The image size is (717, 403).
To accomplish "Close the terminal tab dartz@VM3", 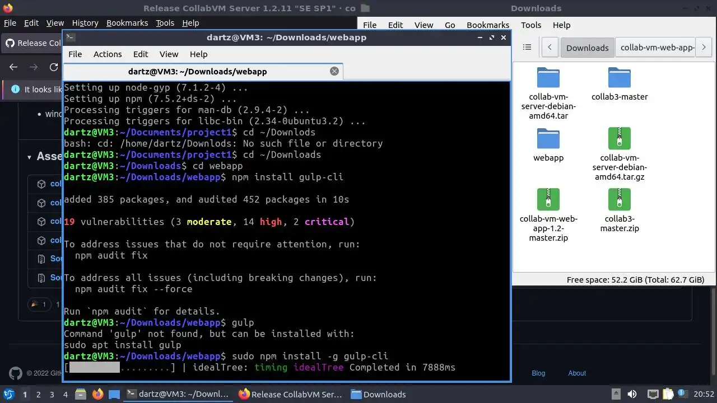I will [334, 71].
